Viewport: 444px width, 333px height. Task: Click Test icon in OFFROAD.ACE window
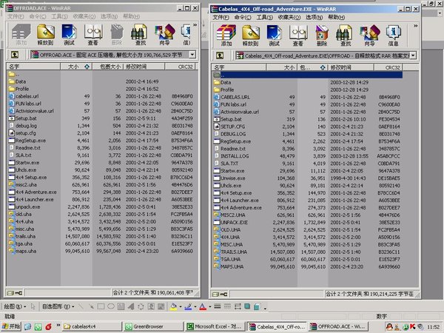(x=69, y=35)
